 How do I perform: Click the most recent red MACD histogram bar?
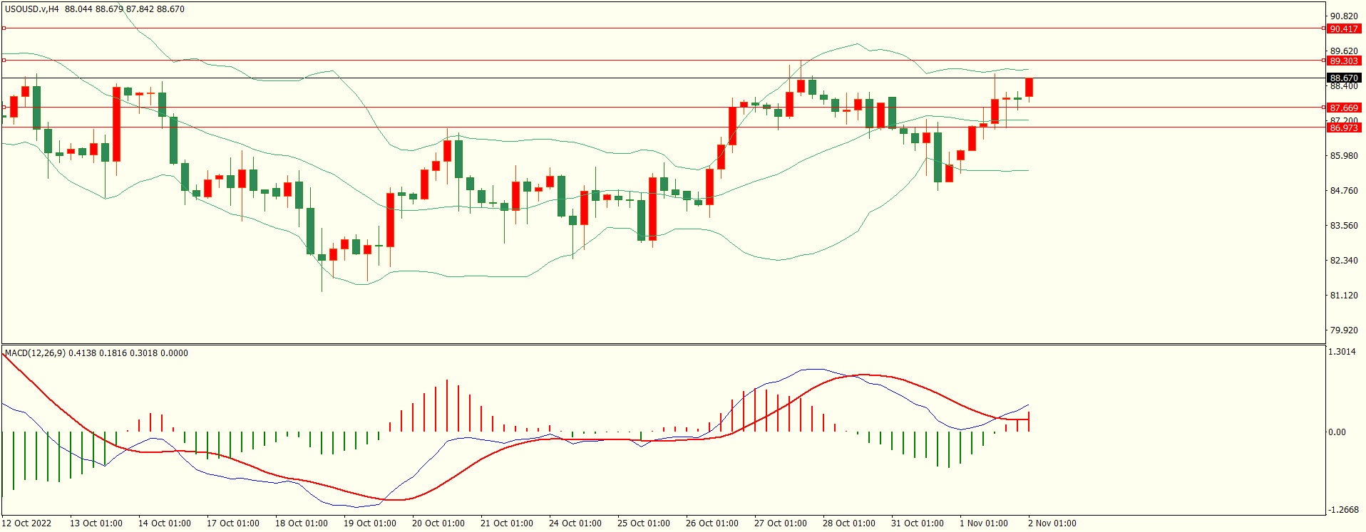[x=1029, y=422]
